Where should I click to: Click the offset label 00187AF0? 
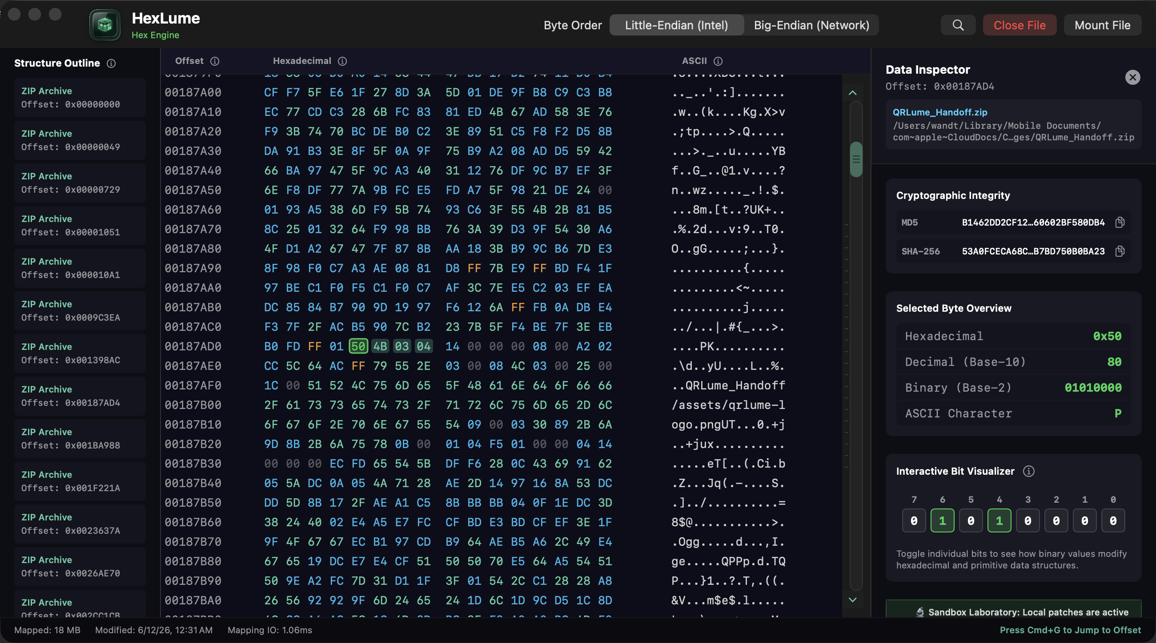point(193,385)
